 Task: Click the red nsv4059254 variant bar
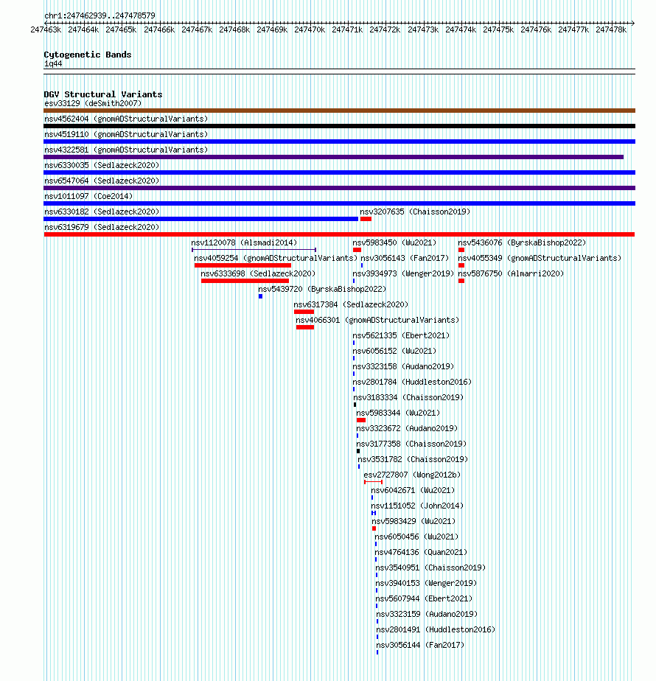(x=242, y=265)
